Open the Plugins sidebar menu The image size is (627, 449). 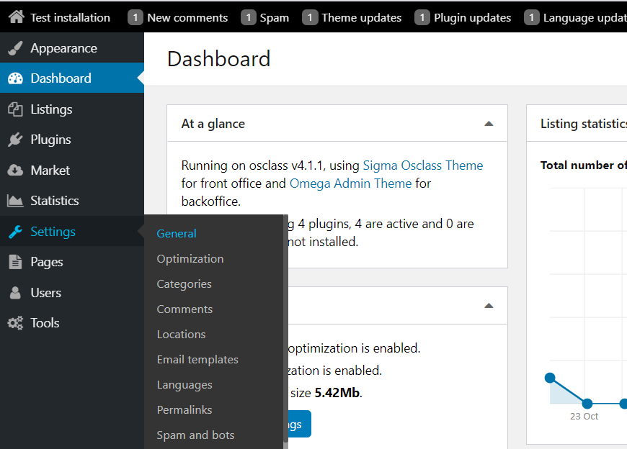point(72,140)
